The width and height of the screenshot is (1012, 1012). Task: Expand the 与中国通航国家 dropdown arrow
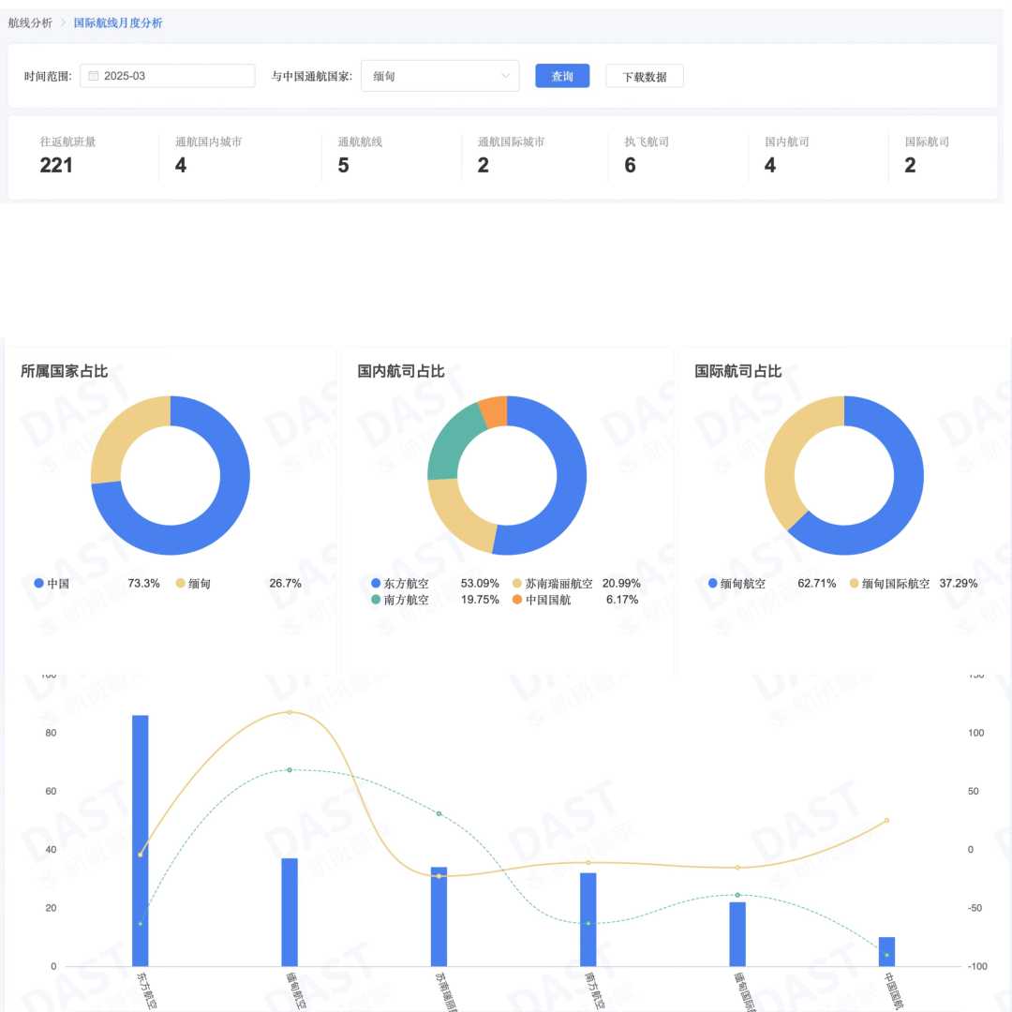coord(506,76)
